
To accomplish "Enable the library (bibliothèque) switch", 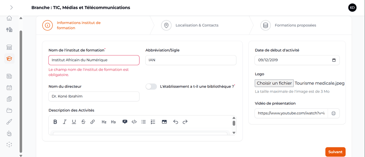I will pyautogui.click(x=151, y=86).
